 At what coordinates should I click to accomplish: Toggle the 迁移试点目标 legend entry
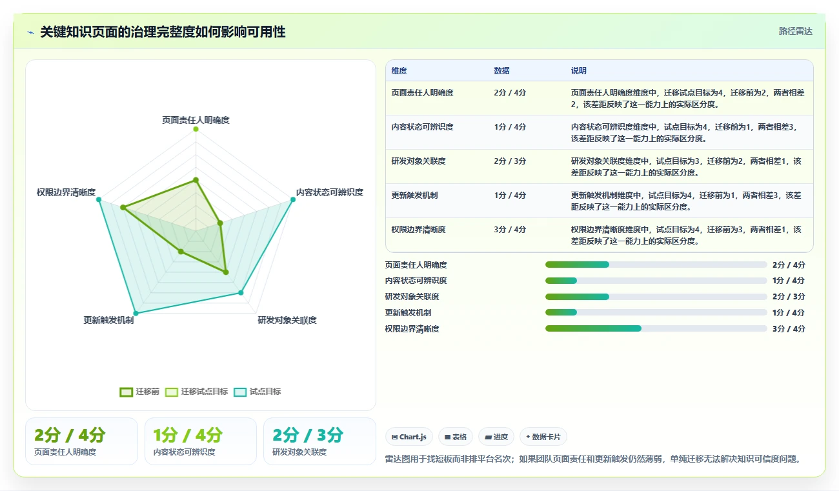196,392
